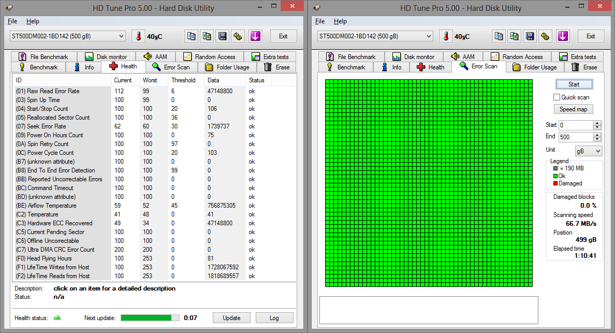Screen dimensions: 615x333
Task: Open the Erase tab in left window
Action: 277,67
